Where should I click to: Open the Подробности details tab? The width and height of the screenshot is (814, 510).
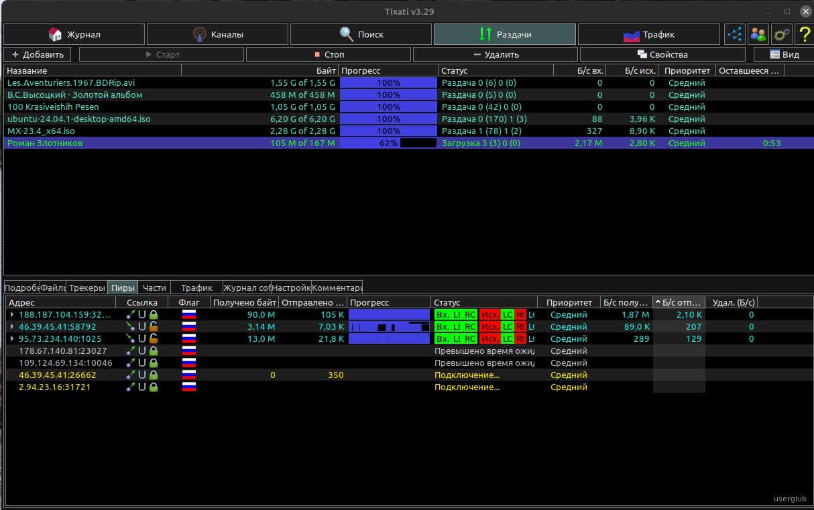[22, 288]
